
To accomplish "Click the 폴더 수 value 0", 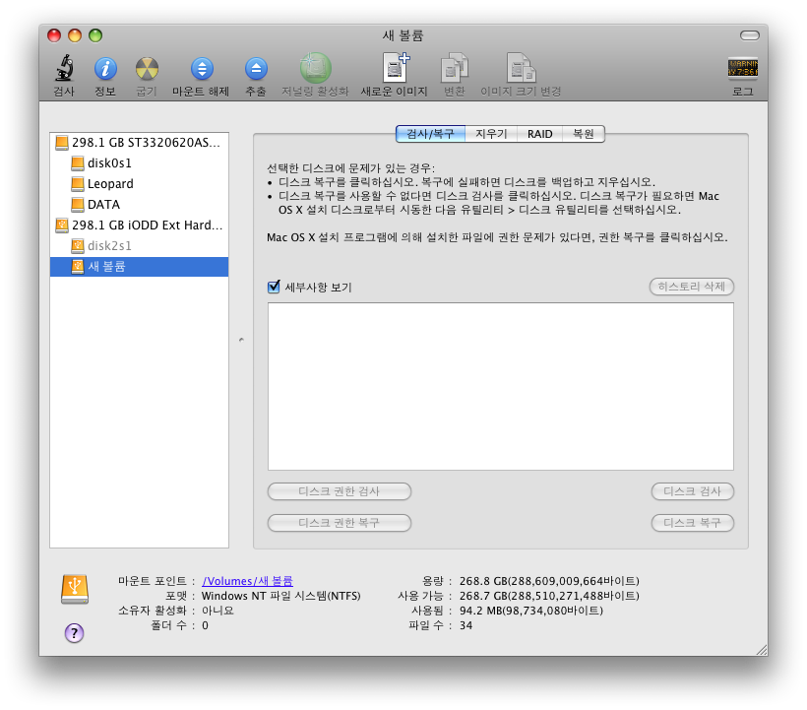I will 206,625.
